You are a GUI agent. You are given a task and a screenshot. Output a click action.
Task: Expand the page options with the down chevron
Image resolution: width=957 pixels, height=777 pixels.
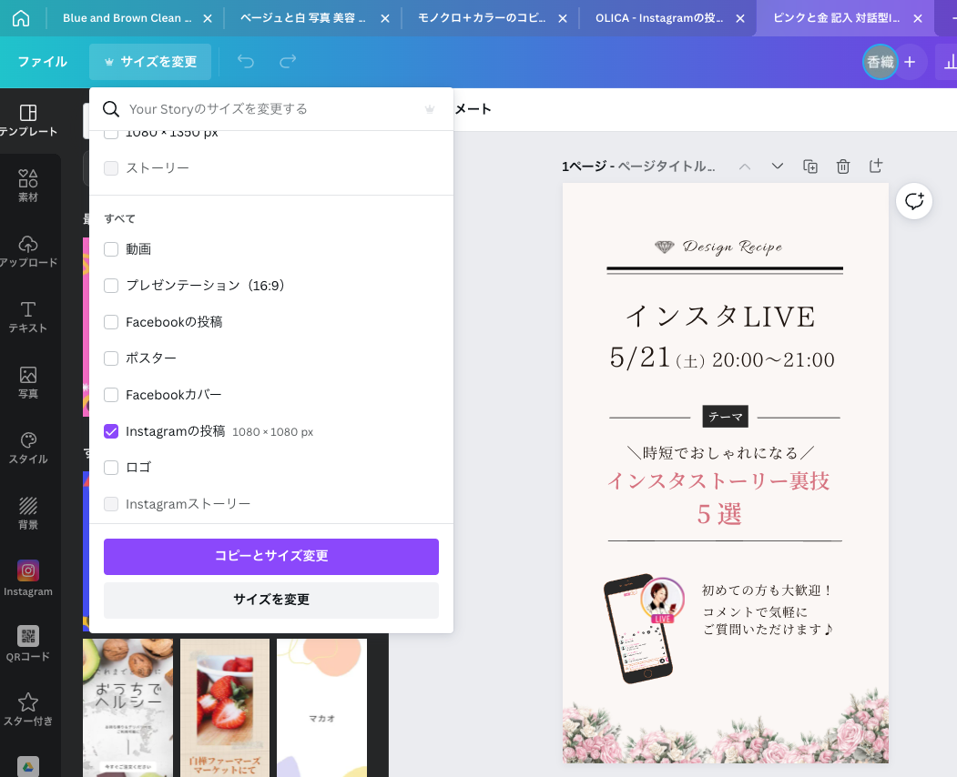point(777,166)
